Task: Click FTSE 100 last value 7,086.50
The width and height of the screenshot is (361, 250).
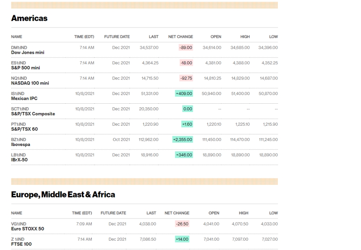Action: [x=148, y=239]
